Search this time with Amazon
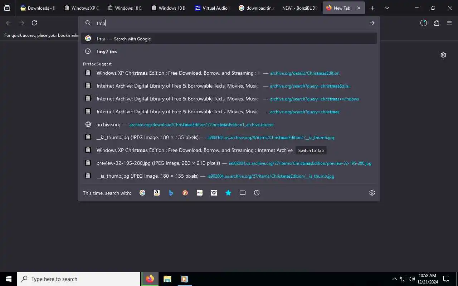This screenshot has width=458, height=286. [x=157, y=193]
